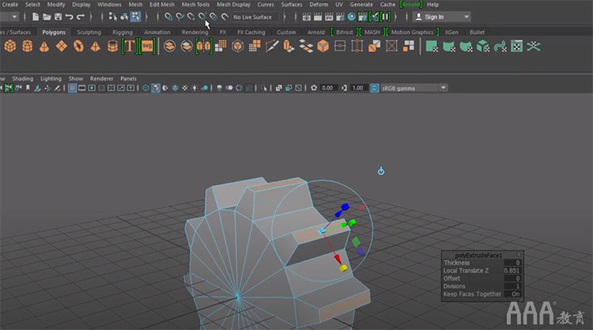Open the viewport Shading menu
Viewport: 593px width, 330px height.
click(23, 78)
